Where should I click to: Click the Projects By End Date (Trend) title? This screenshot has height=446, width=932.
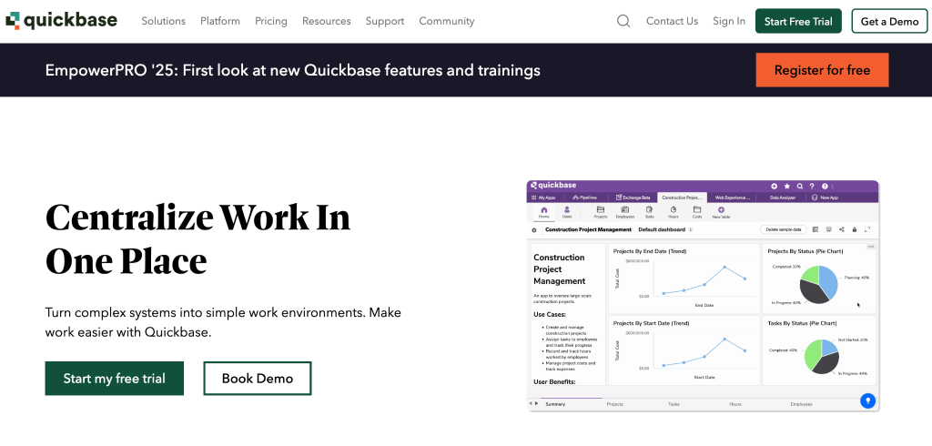(650, 251)
